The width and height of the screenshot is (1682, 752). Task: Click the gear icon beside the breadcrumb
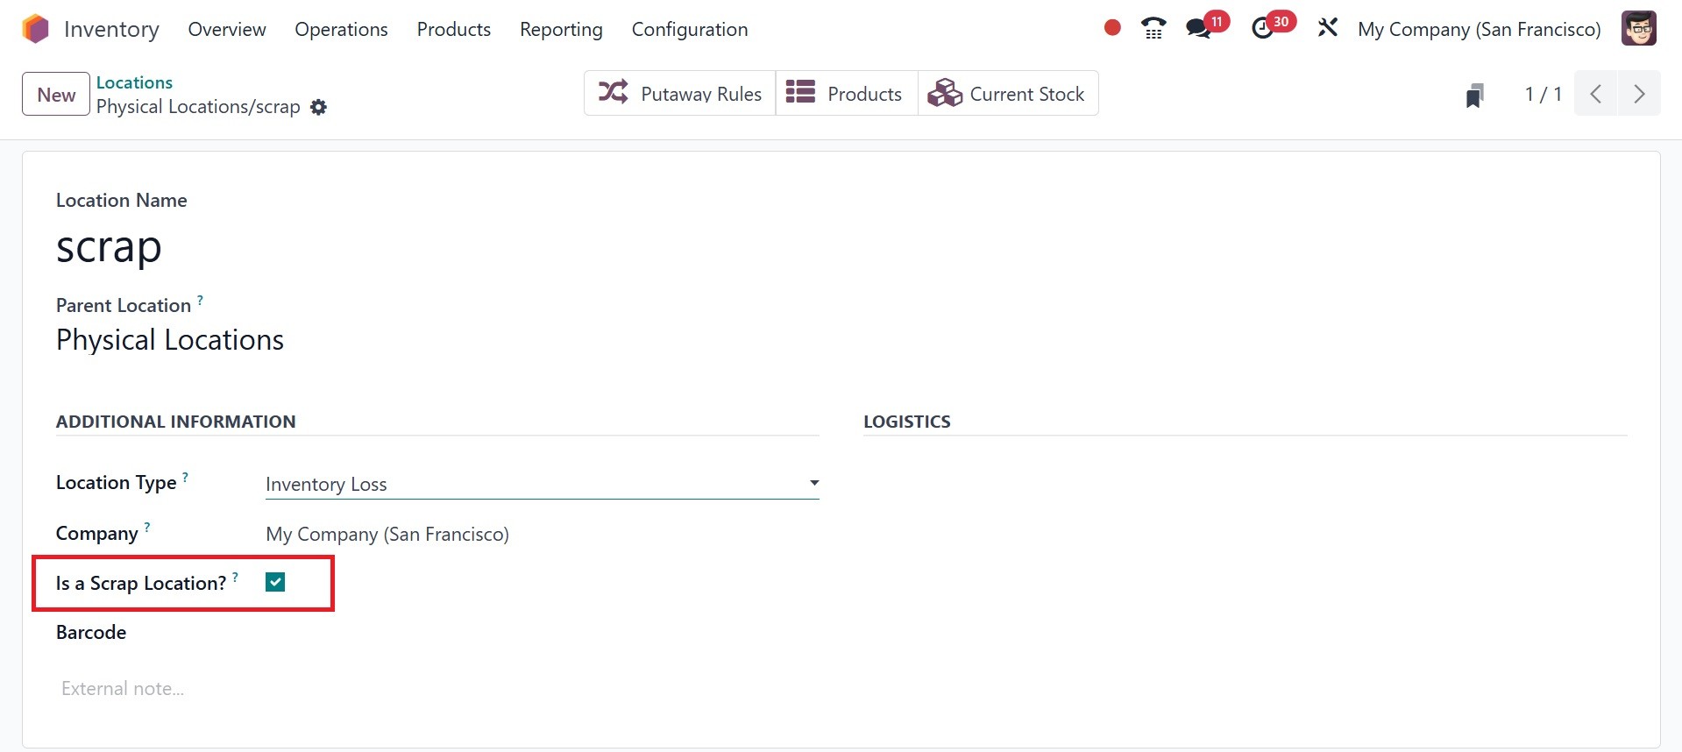(x=319, y=107)
